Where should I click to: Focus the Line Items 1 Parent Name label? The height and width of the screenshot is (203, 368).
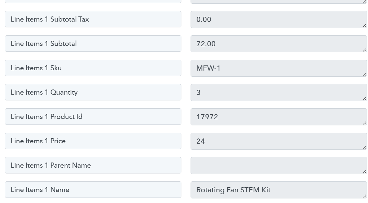coord(93,165)
